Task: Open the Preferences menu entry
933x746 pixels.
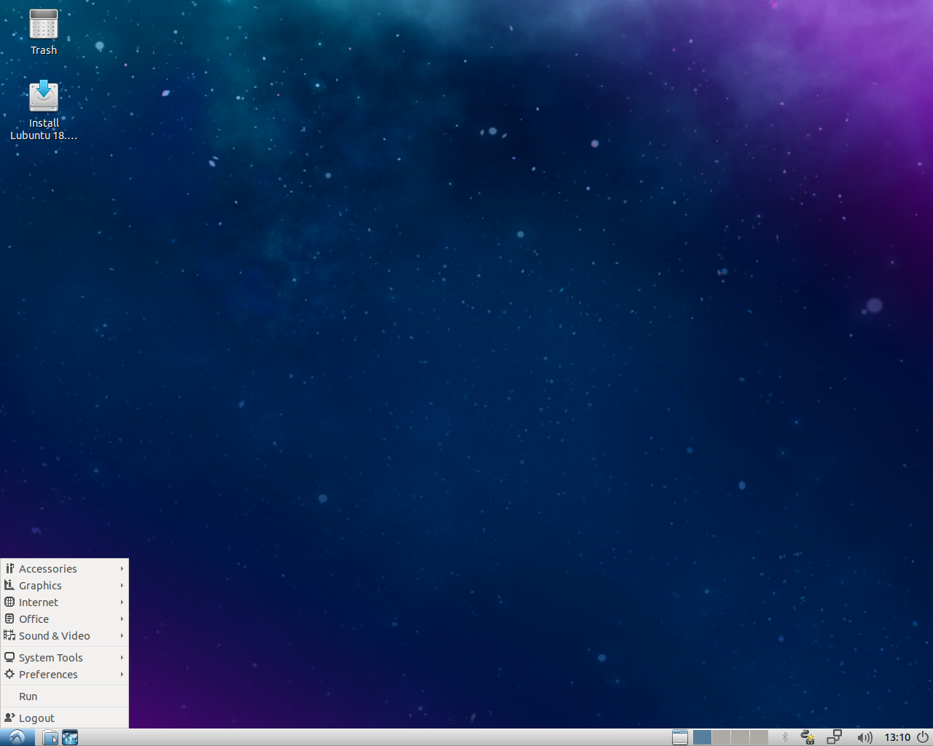Action: (65, 675)
